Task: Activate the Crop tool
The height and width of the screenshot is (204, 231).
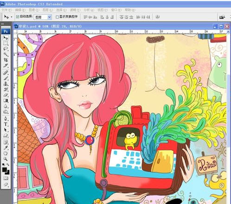Action: [6, 60]
